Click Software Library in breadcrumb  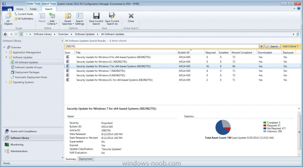click(x=43, y=34)
